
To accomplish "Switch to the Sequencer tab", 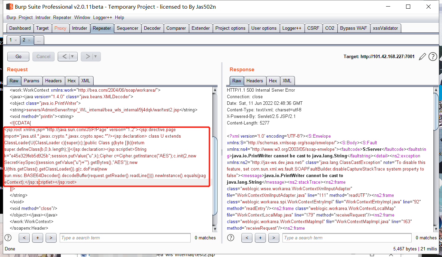I will point(127,28).
